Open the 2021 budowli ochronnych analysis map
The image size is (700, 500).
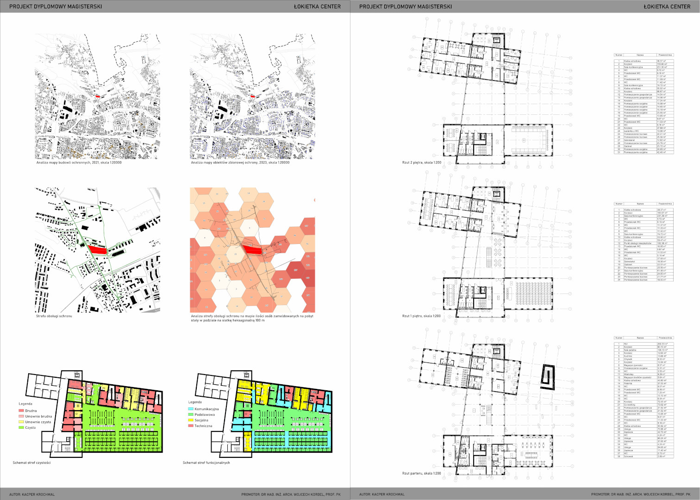(97, 96)
